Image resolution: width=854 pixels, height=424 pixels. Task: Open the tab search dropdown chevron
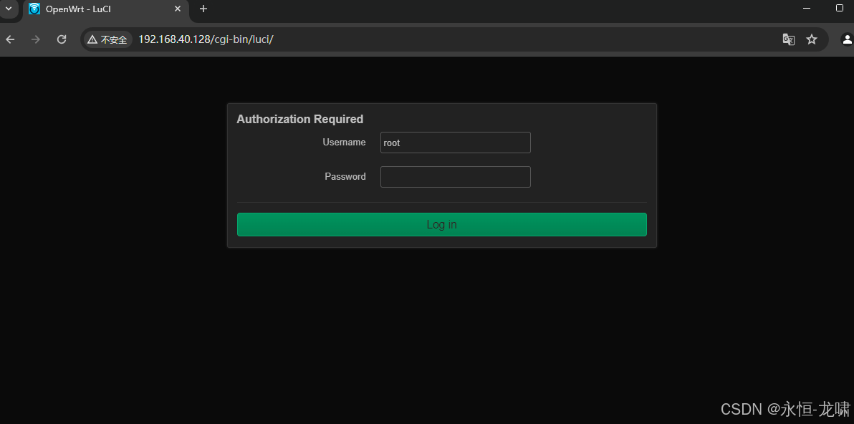8,9
